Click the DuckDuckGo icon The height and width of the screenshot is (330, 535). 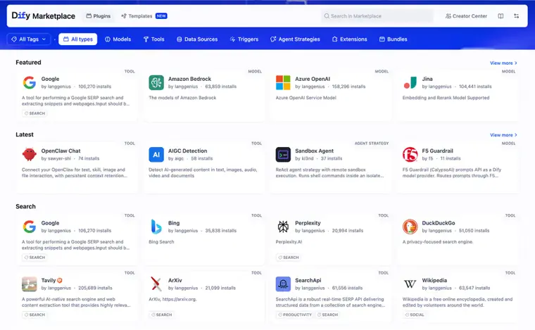[410, 227]
